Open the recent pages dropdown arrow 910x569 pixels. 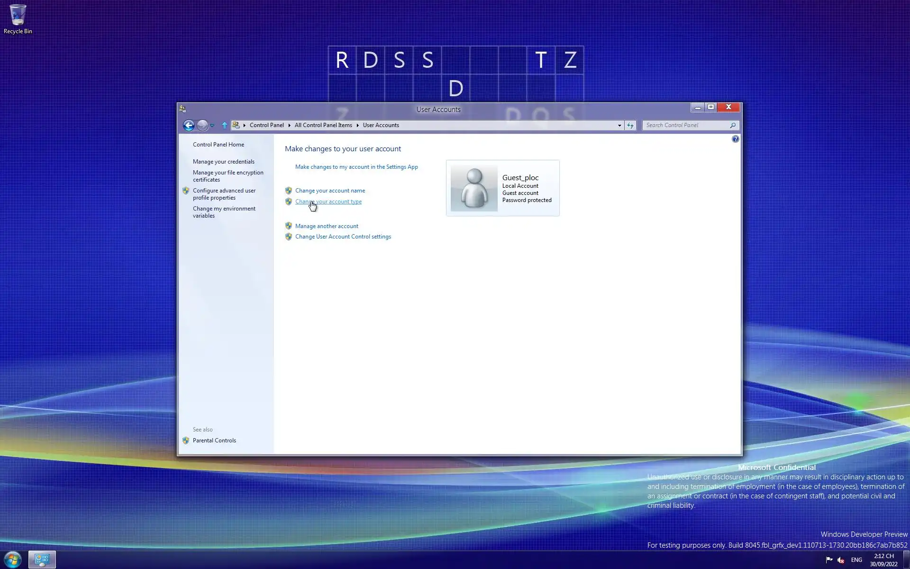(x=212, y=126)
